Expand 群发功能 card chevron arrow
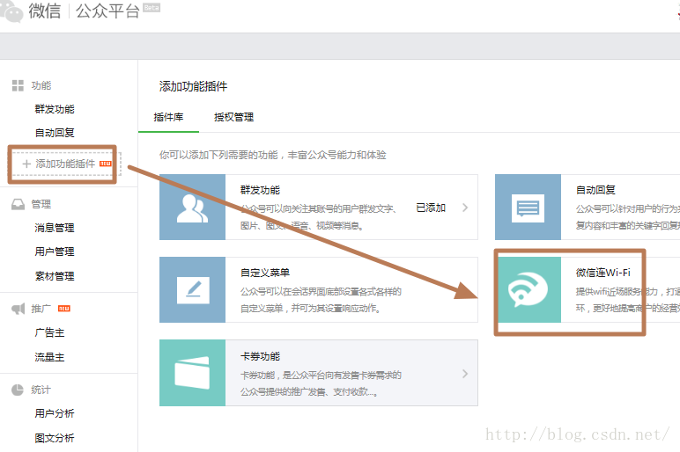The width and height of the screenshot is (680, 452). (465, 208)
